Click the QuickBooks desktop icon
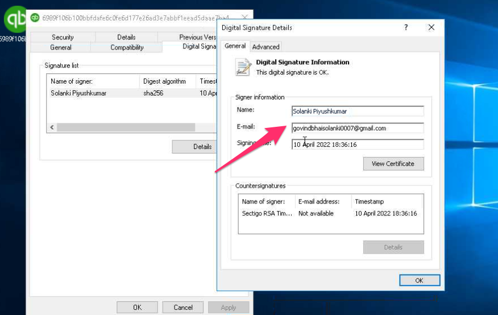Viewport: 498px width, 315px height. point(14,20)
